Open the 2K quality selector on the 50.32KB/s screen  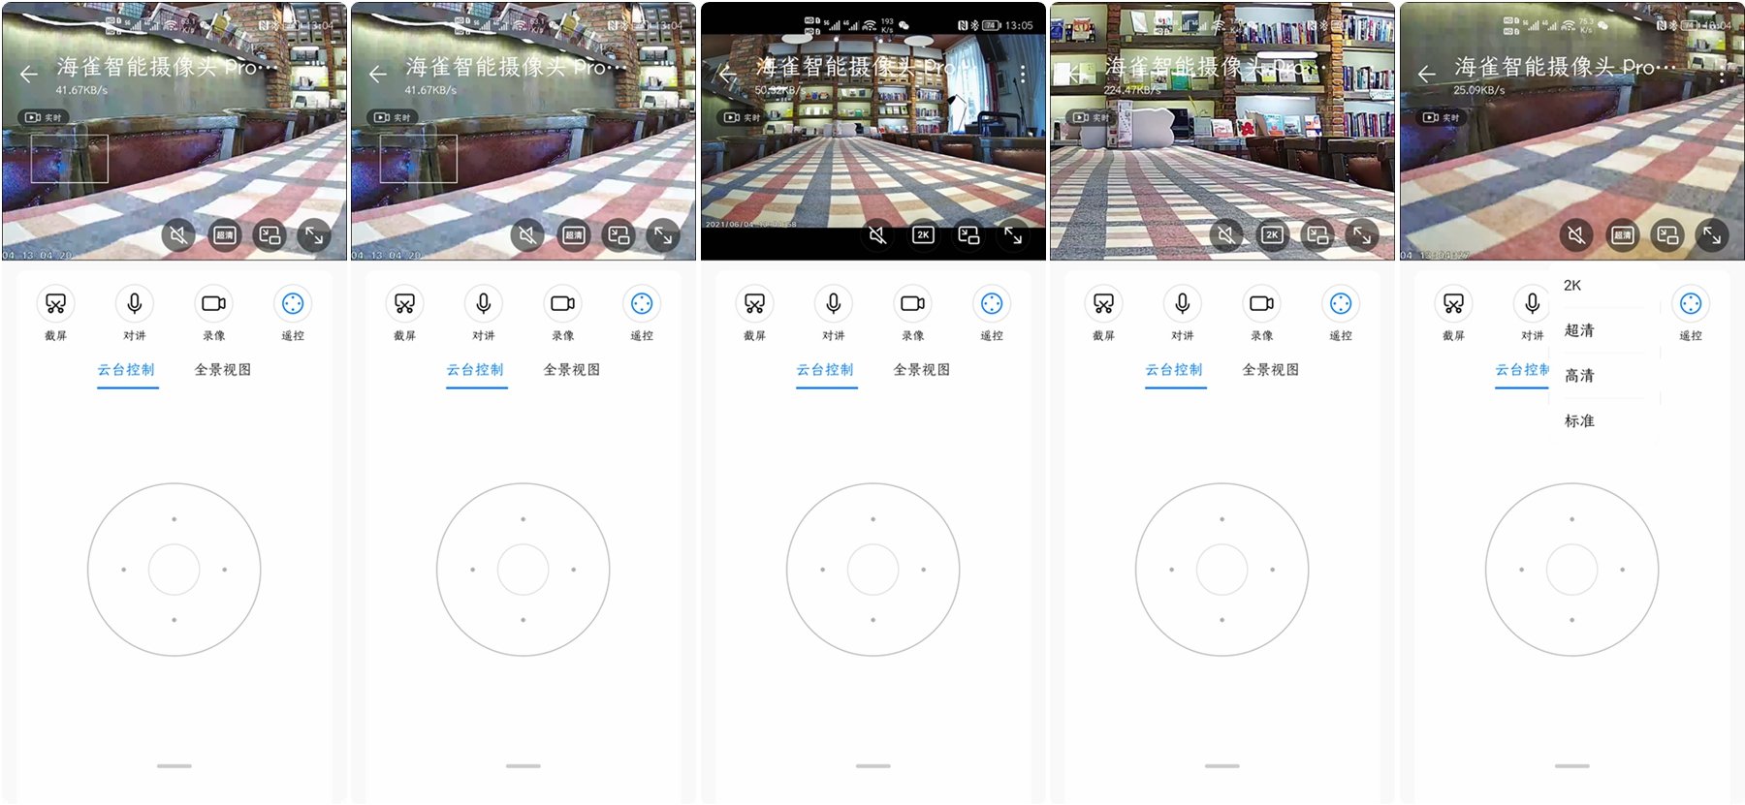pyautogui.click(x=923, y=235)
